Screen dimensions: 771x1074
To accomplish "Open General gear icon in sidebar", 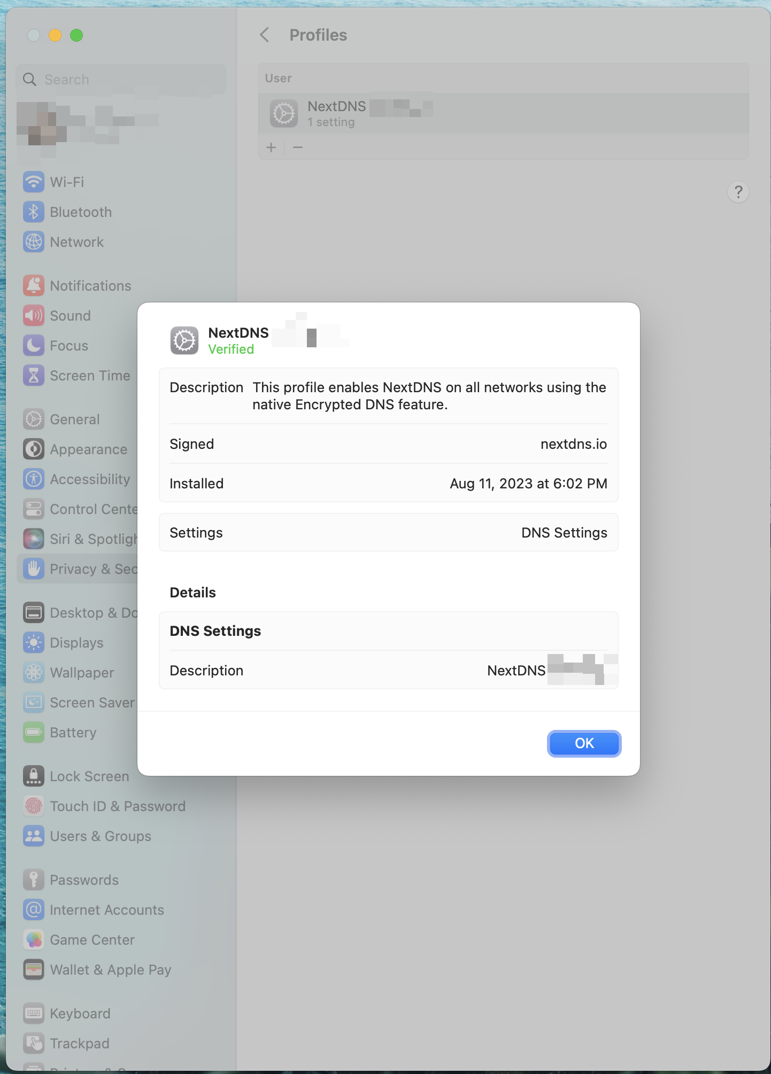I will [34, 419].
